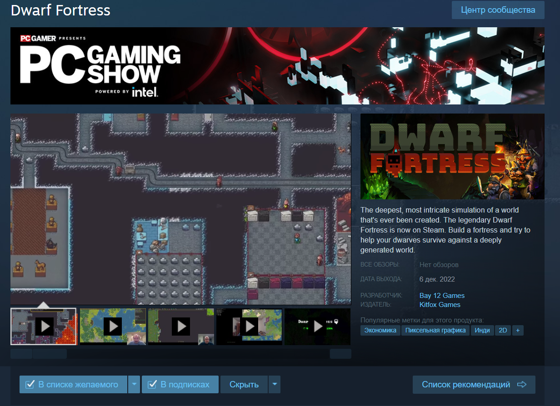Select the Пиксельная графика tag
Image resolution: width=560 pixels, height=406 pixels.
pos(435,330)
